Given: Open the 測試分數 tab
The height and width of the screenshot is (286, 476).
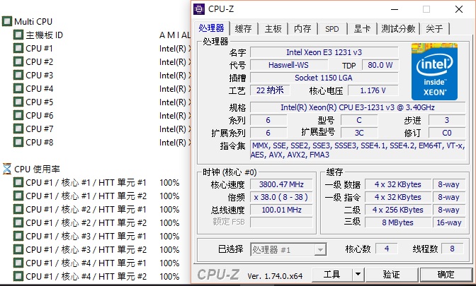Looking at the screenshot, I should (398, 29).
